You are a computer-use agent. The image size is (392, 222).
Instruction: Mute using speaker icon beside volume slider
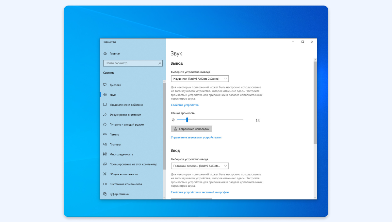[173, 120]
